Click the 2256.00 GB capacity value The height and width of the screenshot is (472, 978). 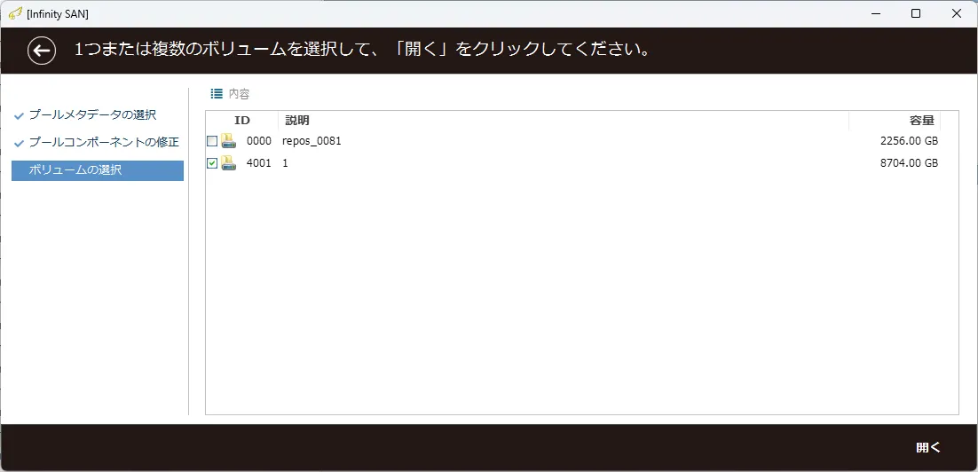[x=909, y=142]
